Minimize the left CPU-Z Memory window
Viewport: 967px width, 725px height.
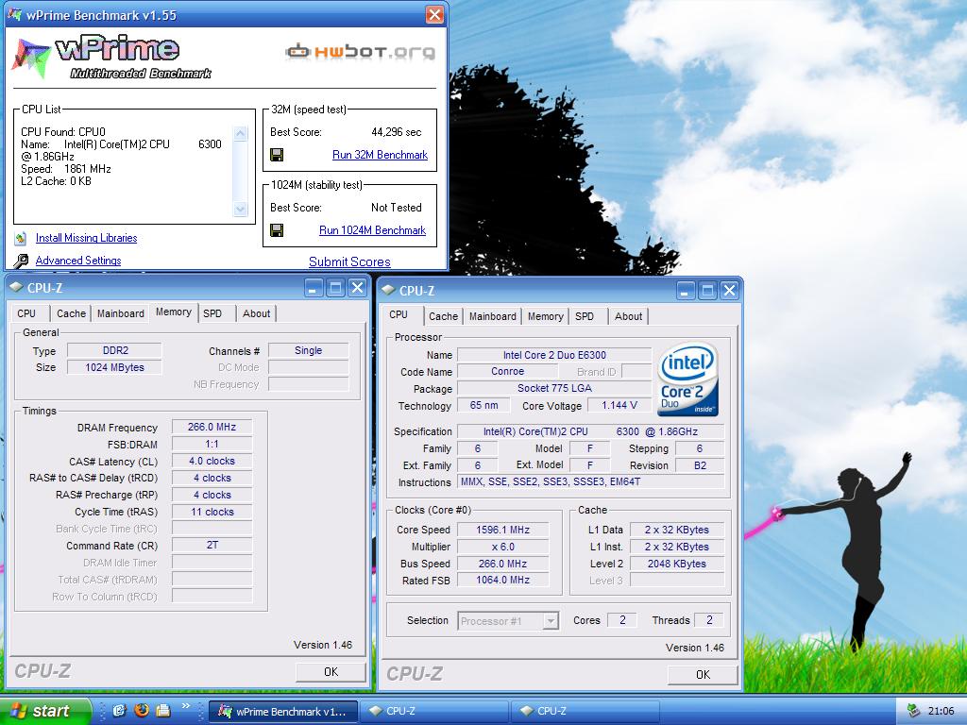pyautogui.click(x=314, y=288)
